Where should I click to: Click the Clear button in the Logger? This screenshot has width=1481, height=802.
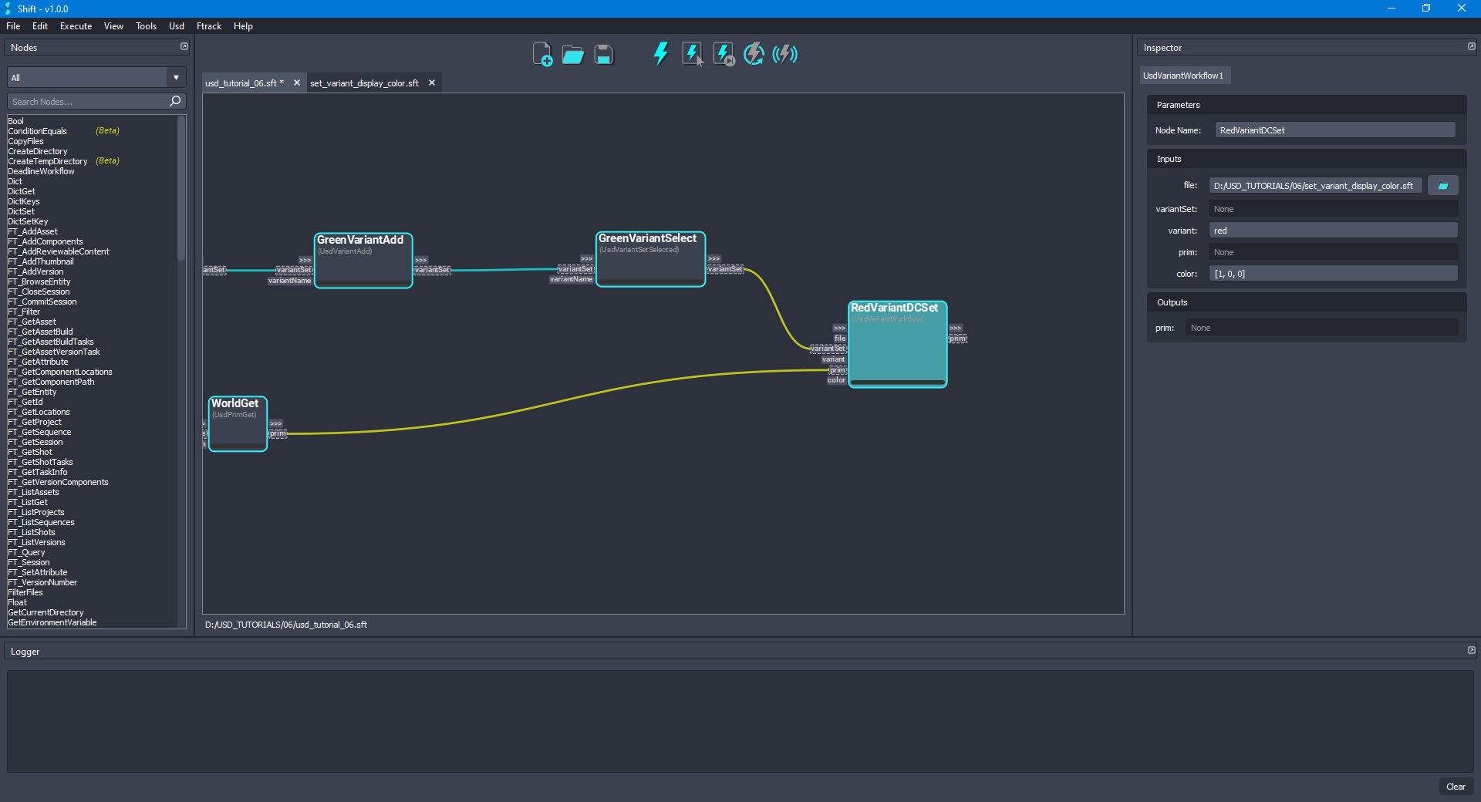[x=1456, y=787]
